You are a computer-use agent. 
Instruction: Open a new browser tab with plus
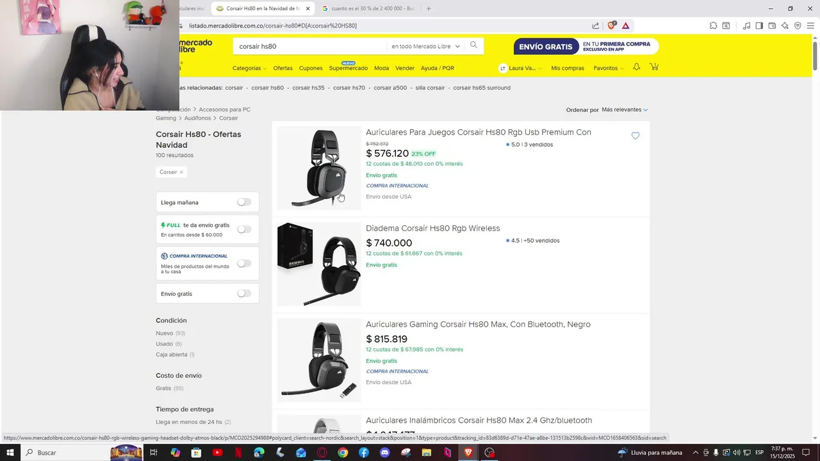click(429, 8)
